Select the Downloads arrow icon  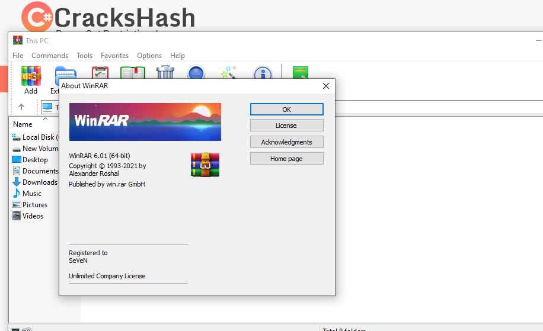pos(16,182)
